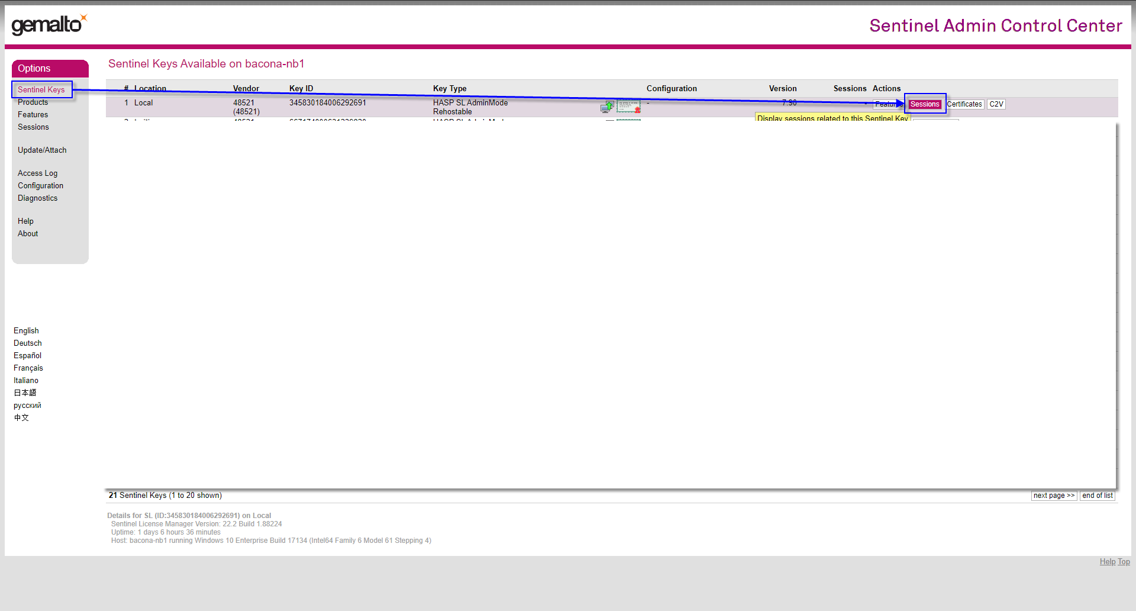Click the Sentinel Admin Control Center title
Viewport: 1136px width, 611px height.
pos(996,25)
